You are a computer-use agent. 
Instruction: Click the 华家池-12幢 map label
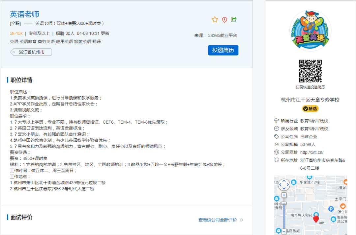[310, 182]
